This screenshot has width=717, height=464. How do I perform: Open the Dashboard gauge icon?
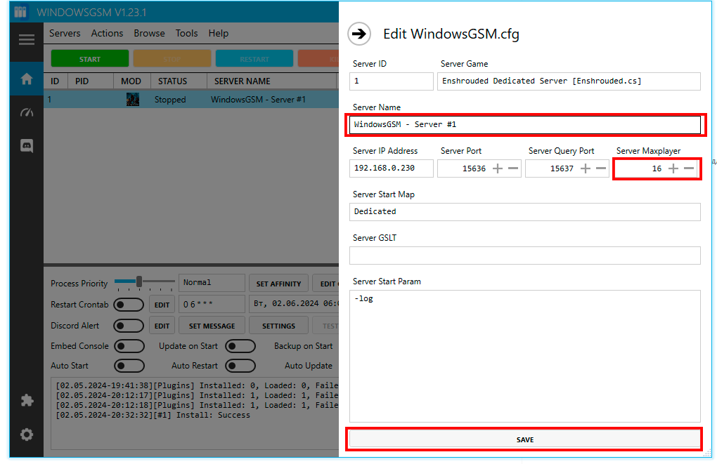point(27,112)
